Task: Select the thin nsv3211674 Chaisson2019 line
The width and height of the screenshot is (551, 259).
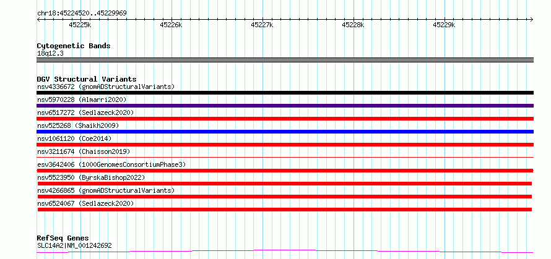Action: (285, 157)
